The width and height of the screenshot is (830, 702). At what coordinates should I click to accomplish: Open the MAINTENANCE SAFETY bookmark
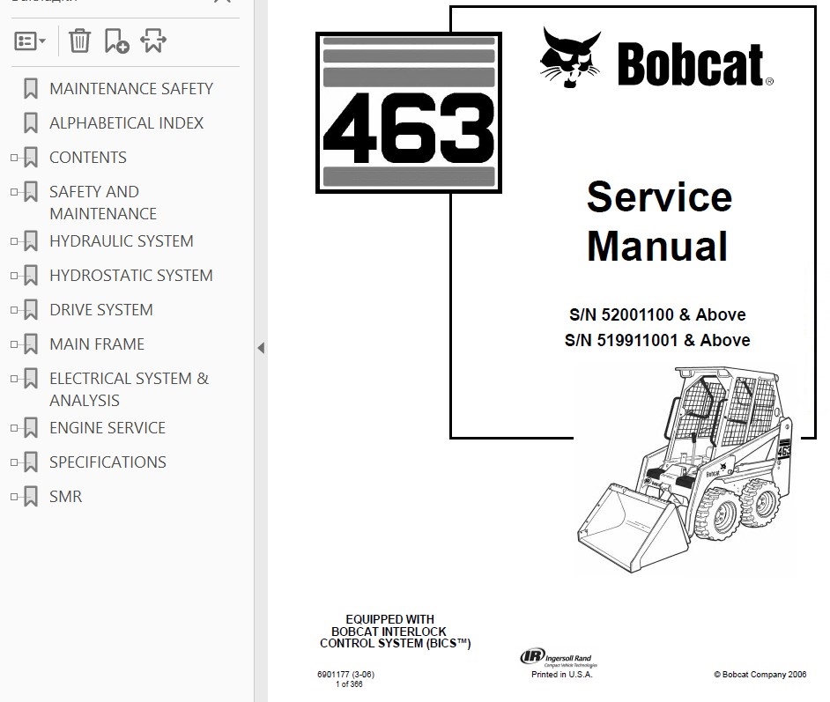click(x=130, y=89)
